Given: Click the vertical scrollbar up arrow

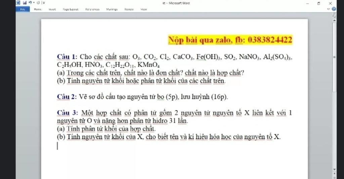Looking at the screenshot, I should point(334,20).
